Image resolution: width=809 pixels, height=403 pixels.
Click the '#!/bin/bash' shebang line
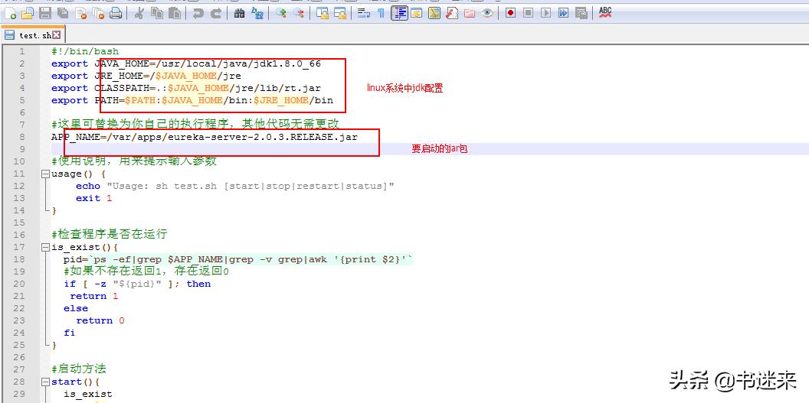[x=85, y=51]
